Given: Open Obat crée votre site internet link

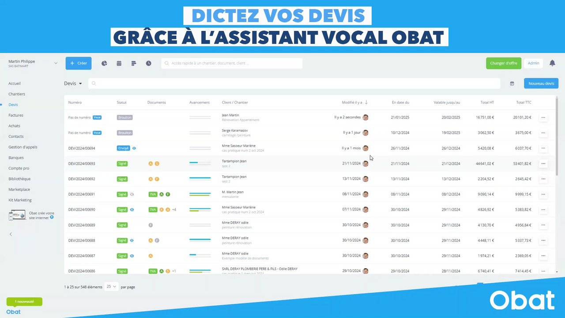Looking at the screenshot, I should [x=41, y=215].
